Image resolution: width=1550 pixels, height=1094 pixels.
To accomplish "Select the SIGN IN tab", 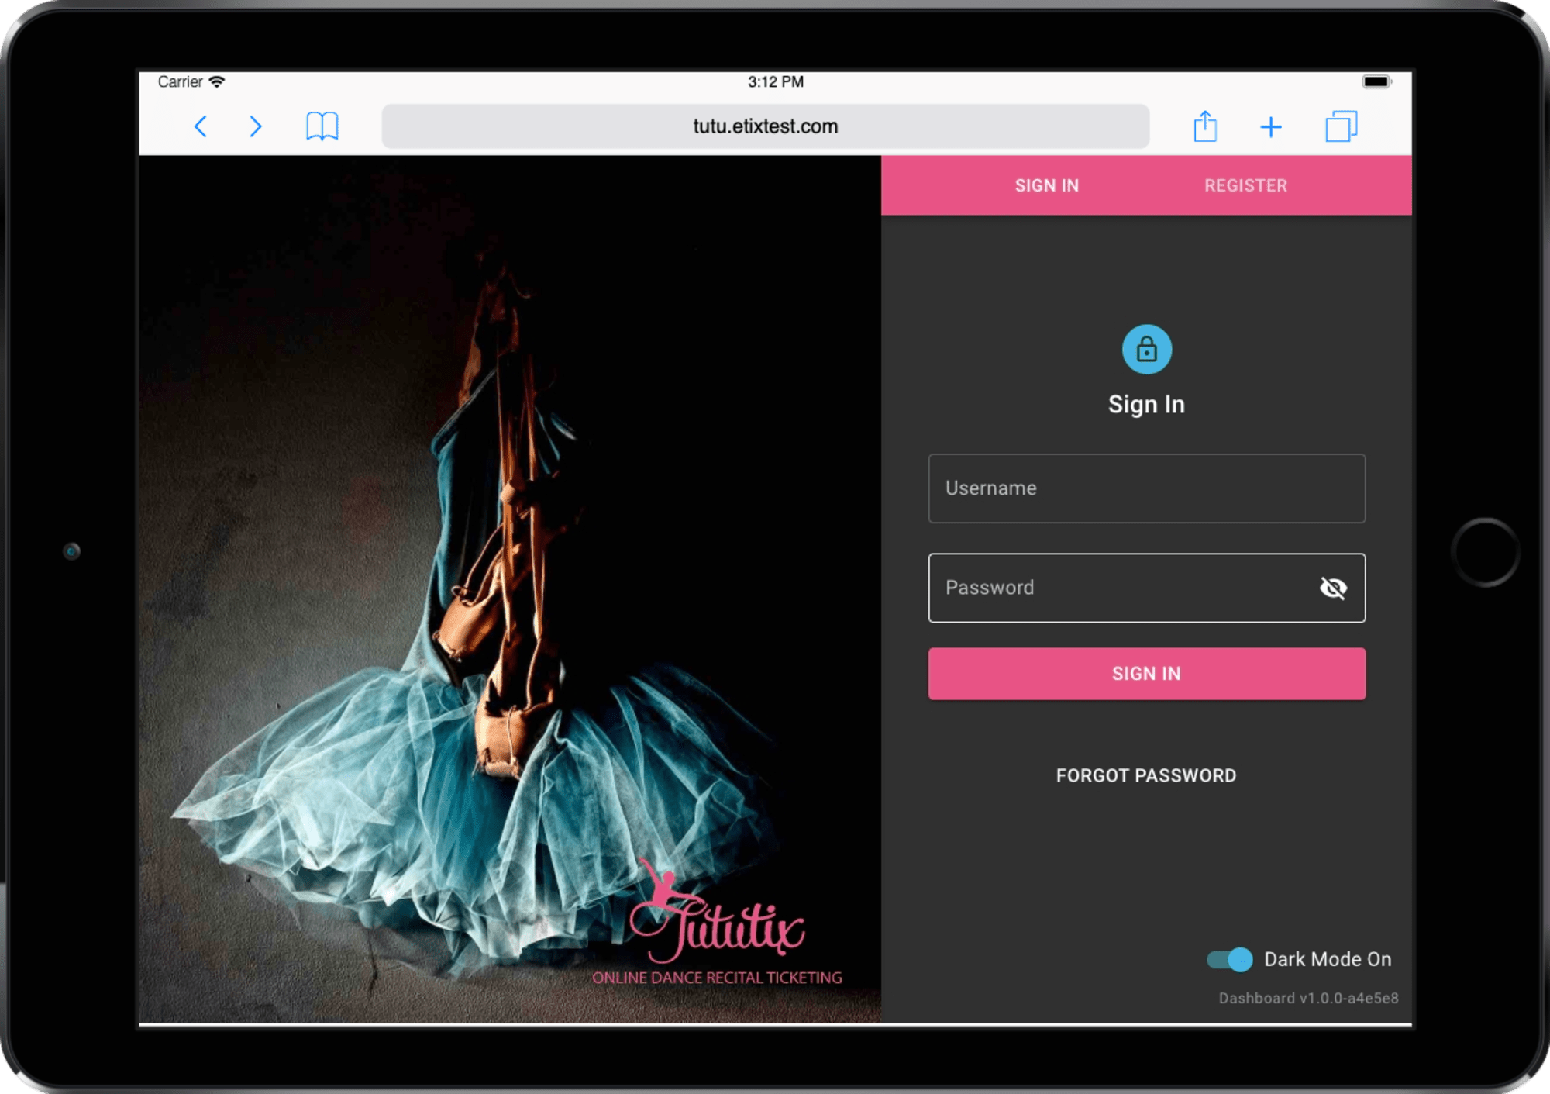I will [1046, 185].
